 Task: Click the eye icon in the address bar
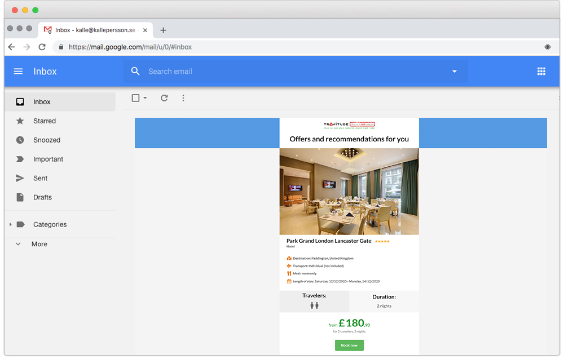click(547, 47)
